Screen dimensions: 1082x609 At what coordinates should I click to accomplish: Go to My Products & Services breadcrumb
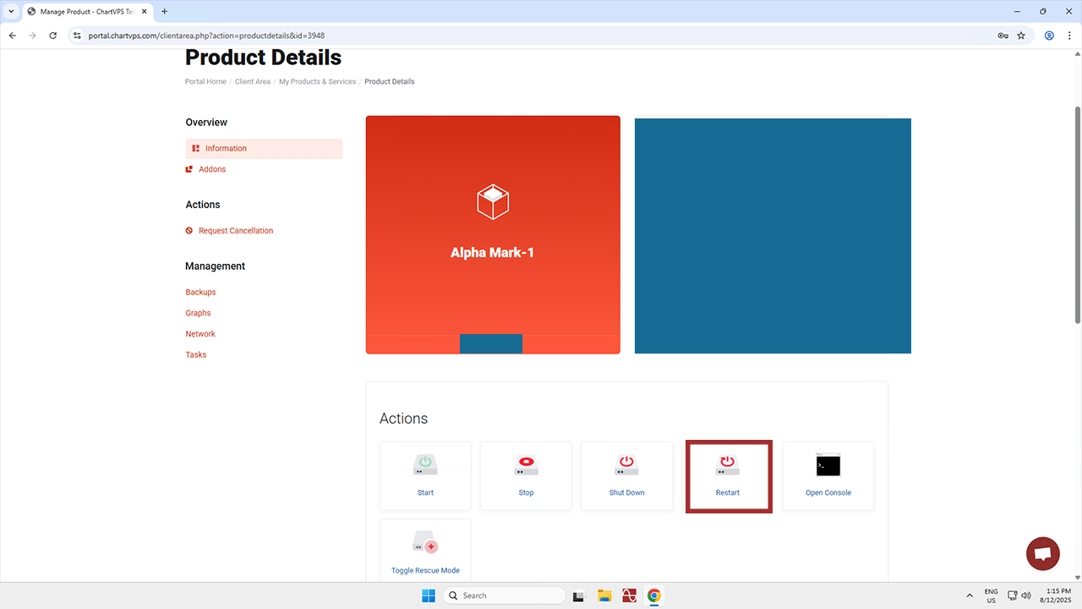(317, 82)
